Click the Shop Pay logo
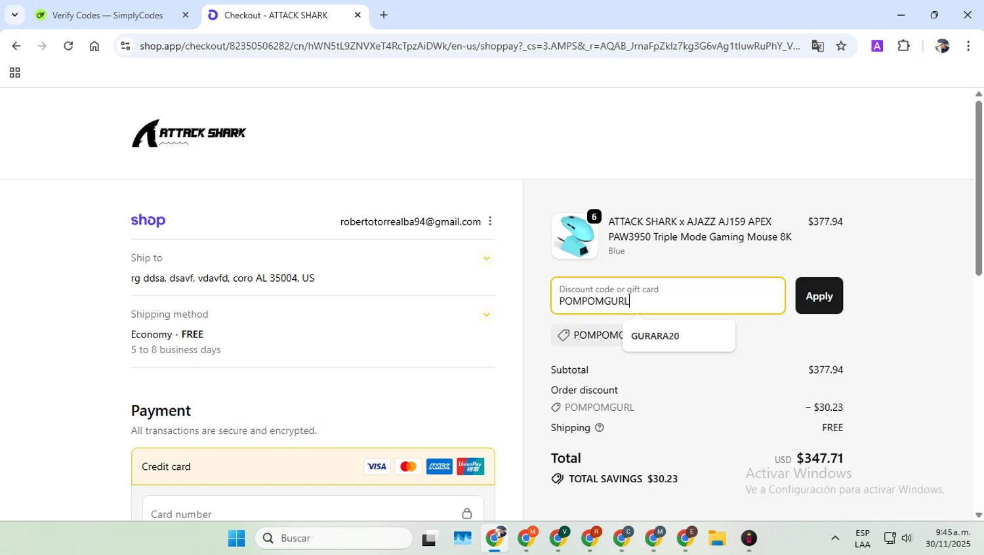 click(148, 221)
